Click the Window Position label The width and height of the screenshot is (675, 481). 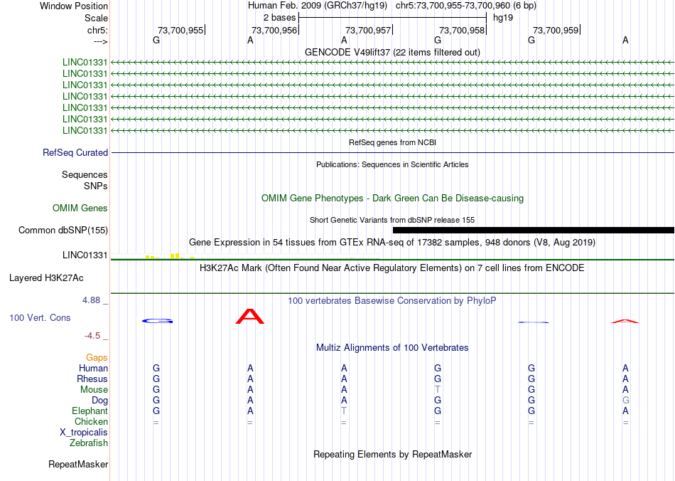(74, 6)
